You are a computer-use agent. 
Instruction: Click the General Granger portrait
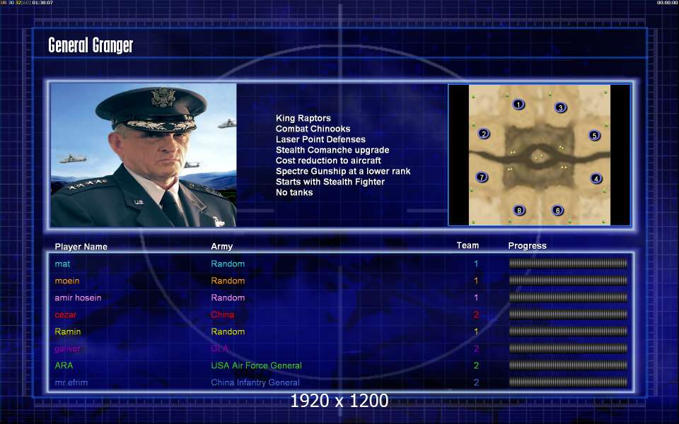pos(144,155)
